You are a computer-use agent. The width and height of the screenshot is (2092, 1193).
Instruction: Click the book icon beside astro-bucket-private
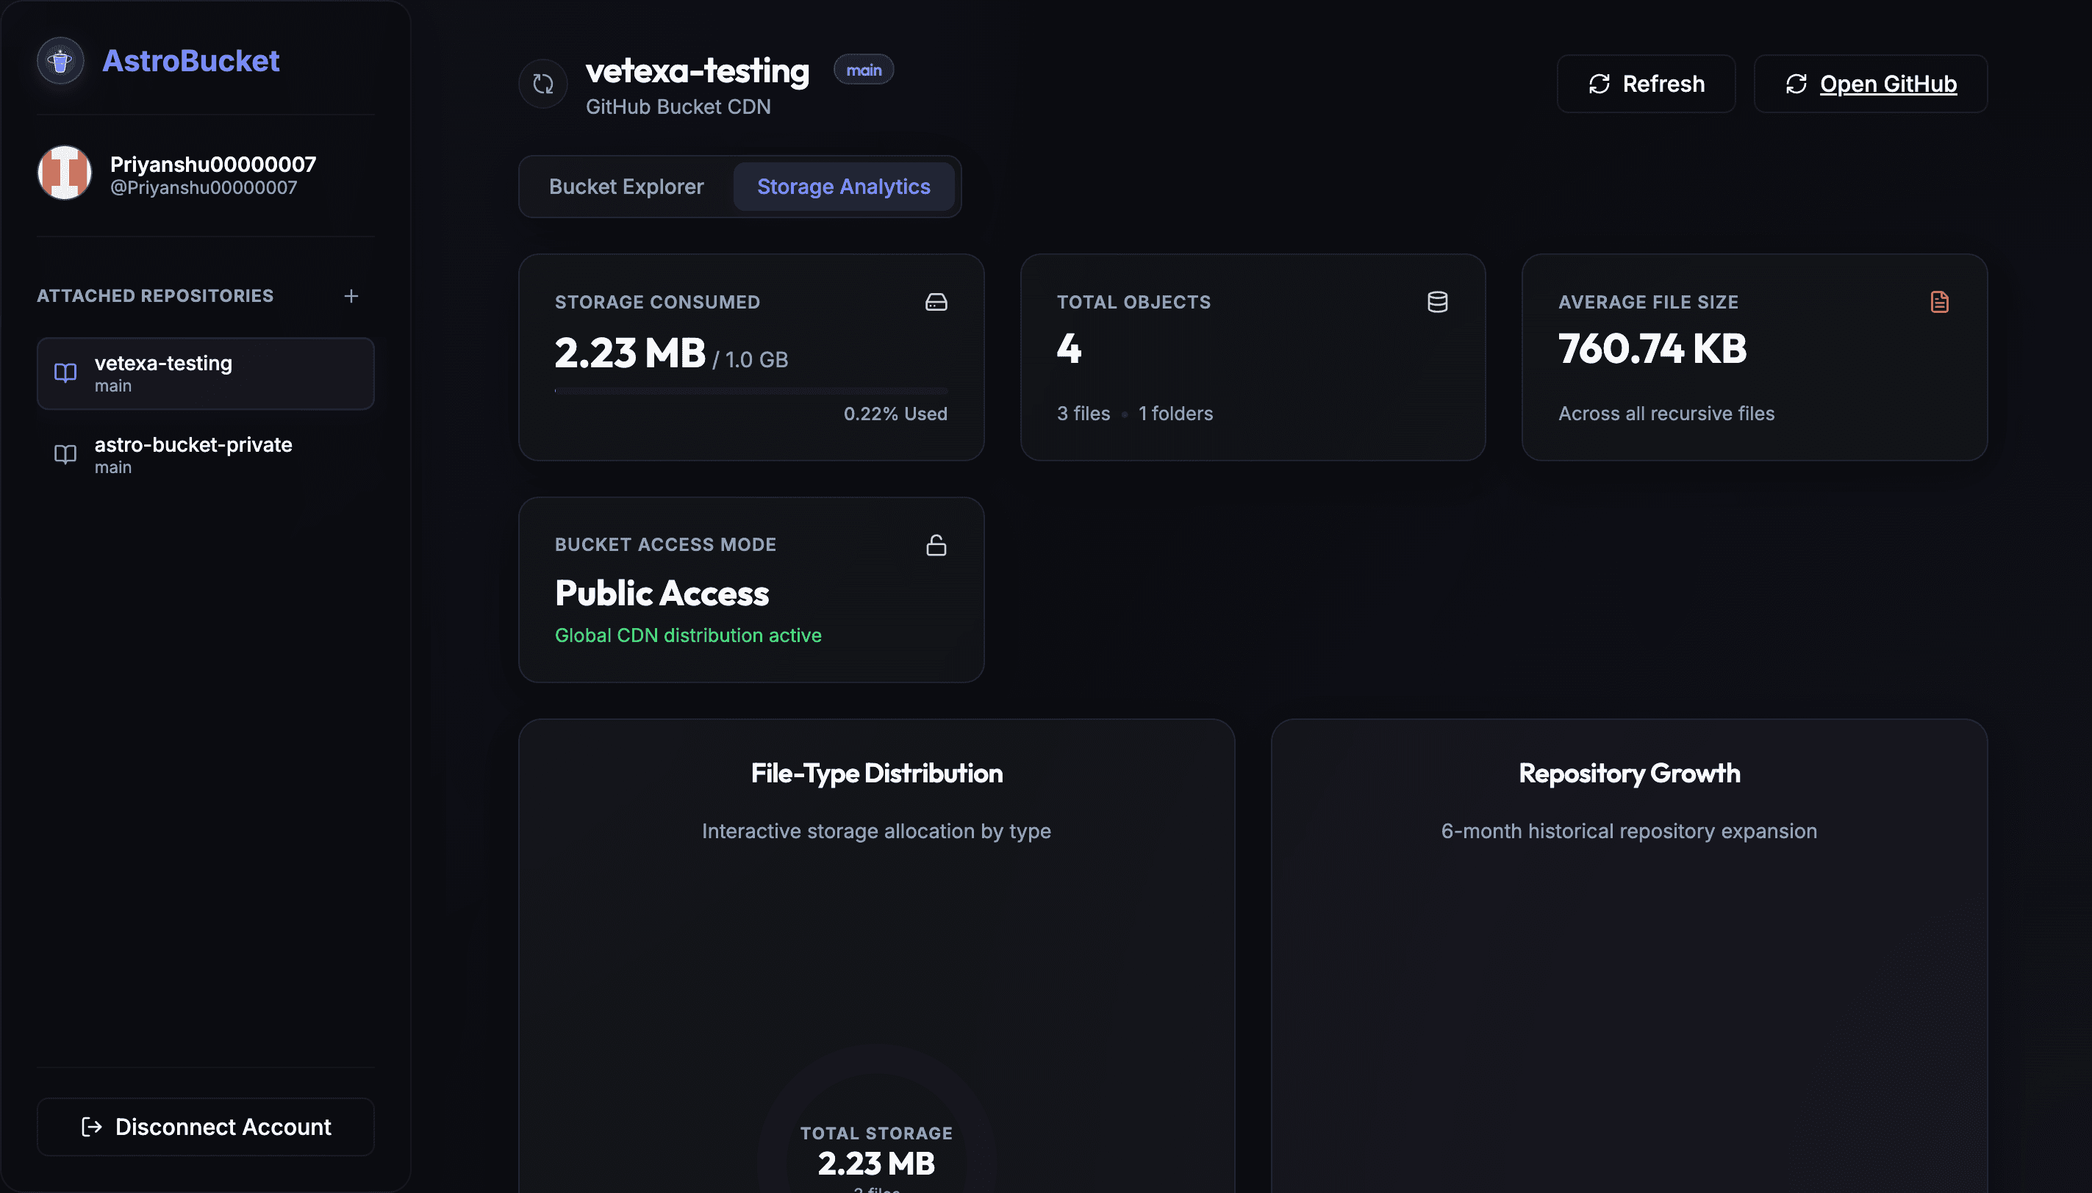pyautogui.click(x=65, y=455)
